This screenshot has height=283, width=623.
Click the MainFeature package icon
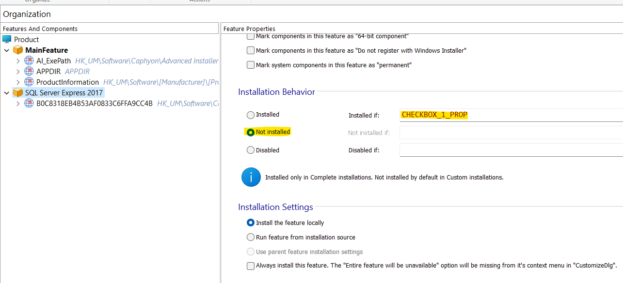click(x=18, y=50)
